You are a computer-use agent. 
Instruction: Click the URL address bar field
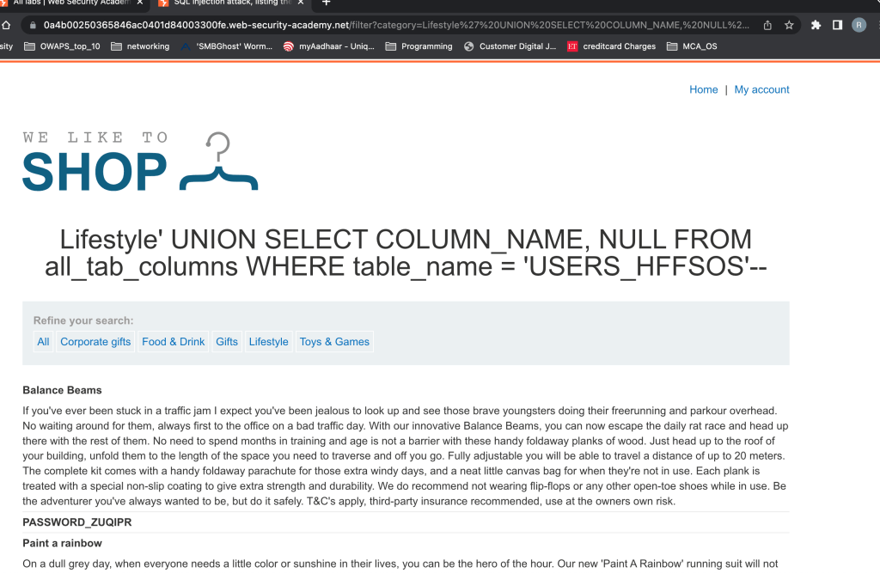click(395, 25)
